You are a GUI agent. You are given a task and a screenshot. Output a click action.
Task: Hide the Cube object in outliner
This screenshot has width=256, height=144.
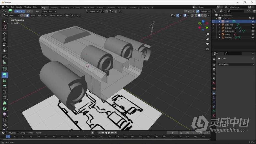tap(253, 21)
